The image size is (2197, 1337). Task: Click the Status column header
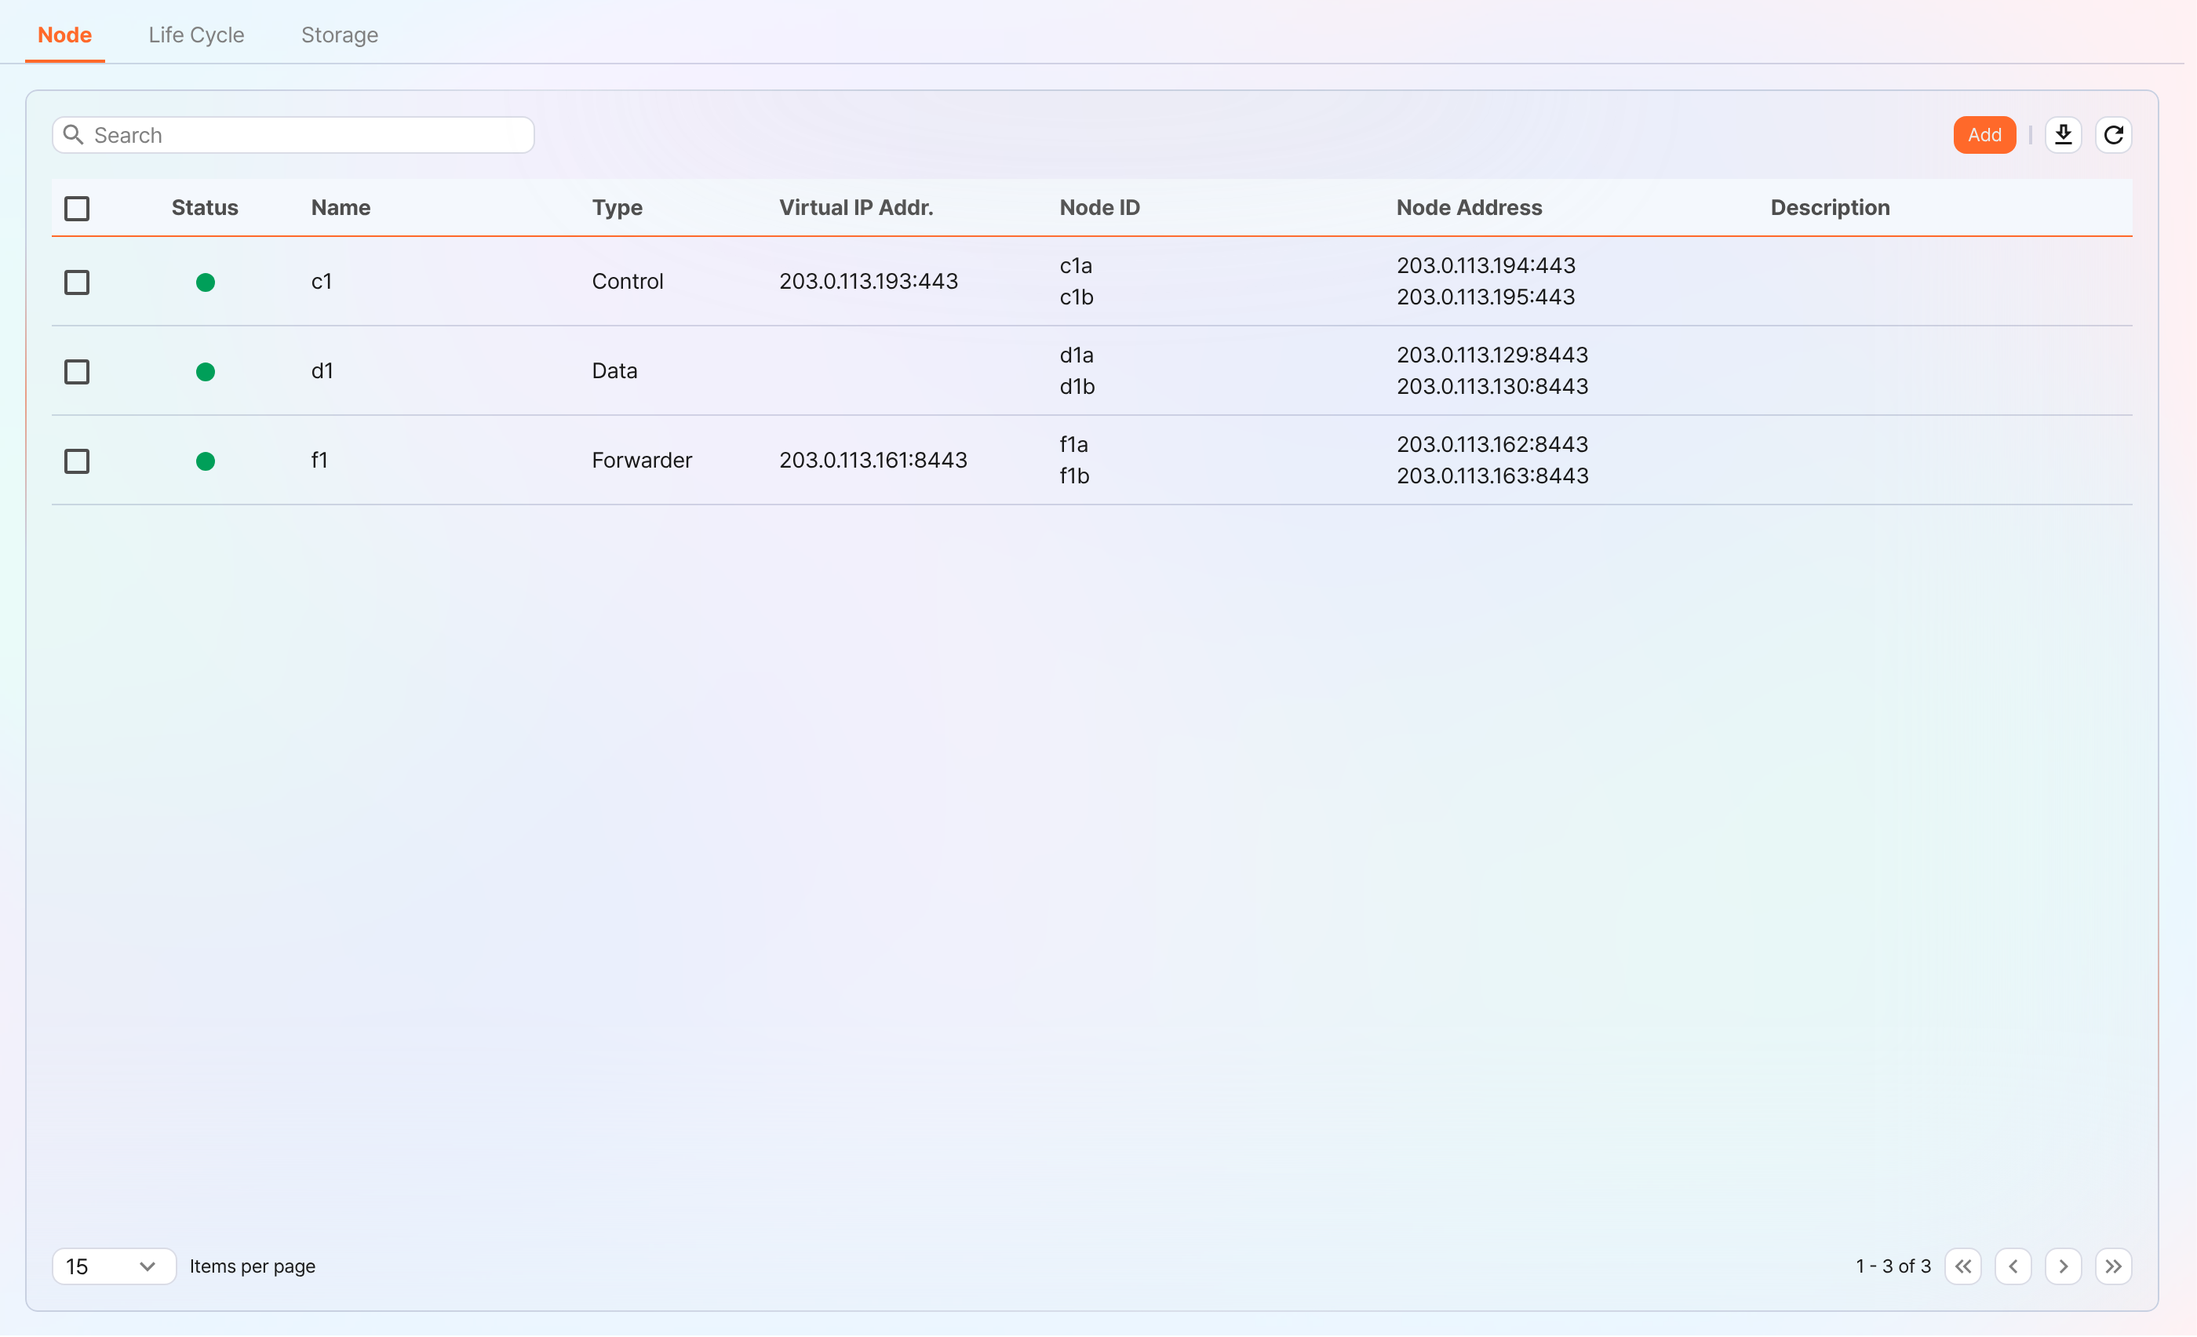pyautogui.click(x=204, y=208)
